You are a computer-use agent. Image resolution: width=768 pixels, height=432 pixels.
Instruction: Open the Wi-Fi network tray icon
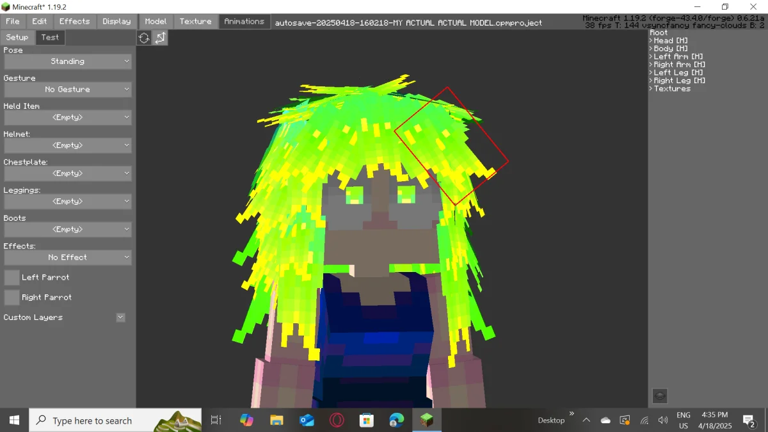(x=644, y=420)
